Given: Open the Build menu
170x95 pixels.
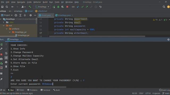Looking at the screenshot, I should tap(45, 2).
